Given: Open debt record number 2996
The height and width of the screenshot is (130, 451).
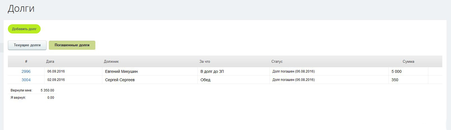Looking at the screenshot, I should [x=26, y=71].
